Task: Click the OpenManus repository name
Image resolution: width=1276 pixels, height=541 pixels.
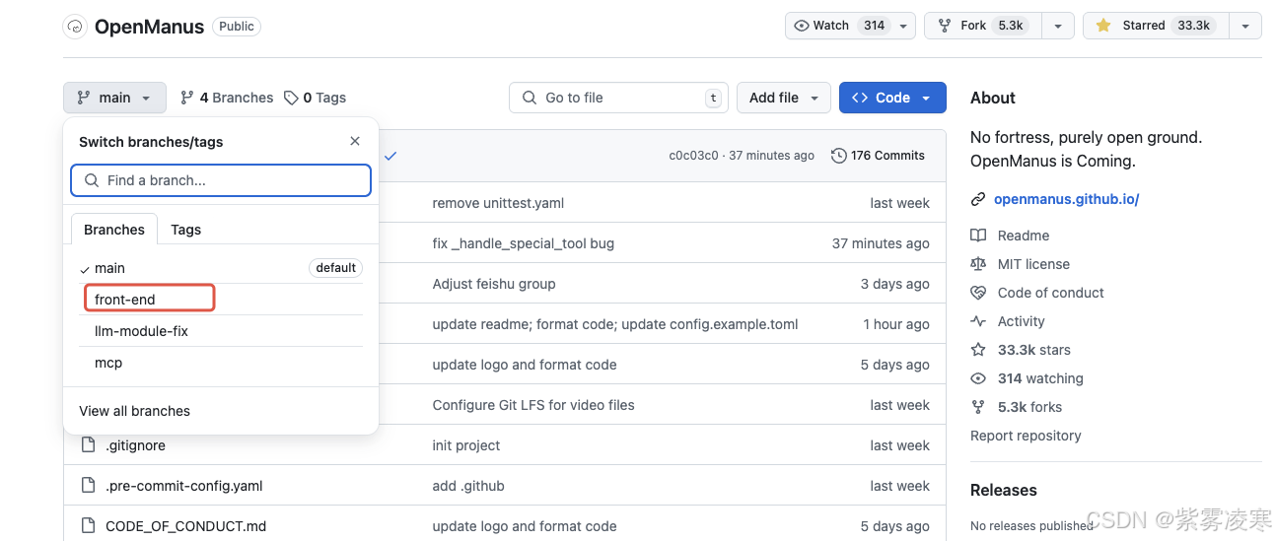Action: (149, 27)
